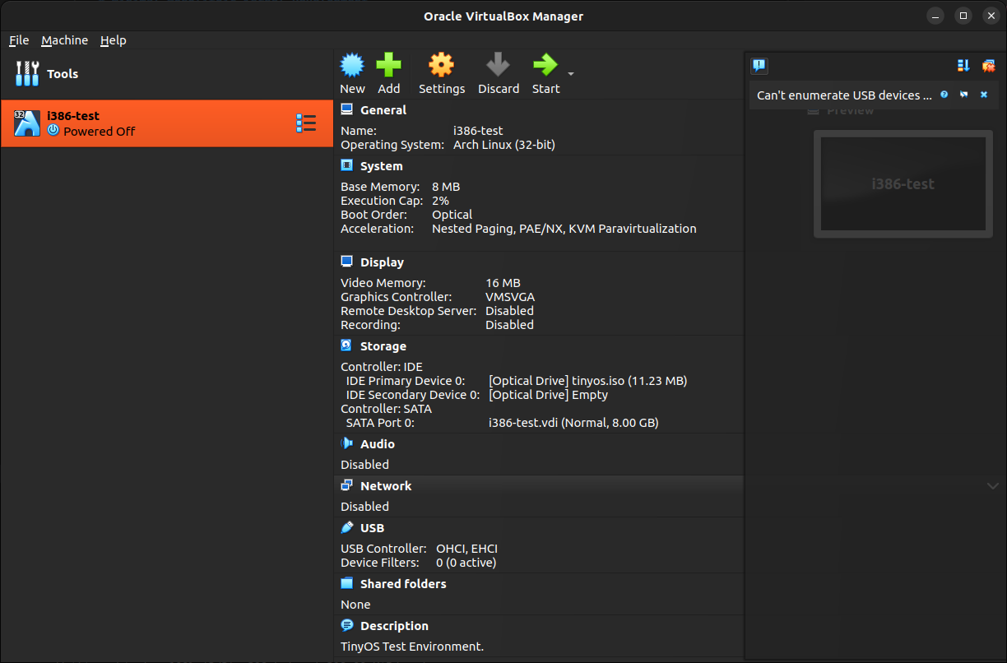Open the USB settings header link
Image resolution: width=1007 pixels, height=663 pixels.
[x=372, y=528]
